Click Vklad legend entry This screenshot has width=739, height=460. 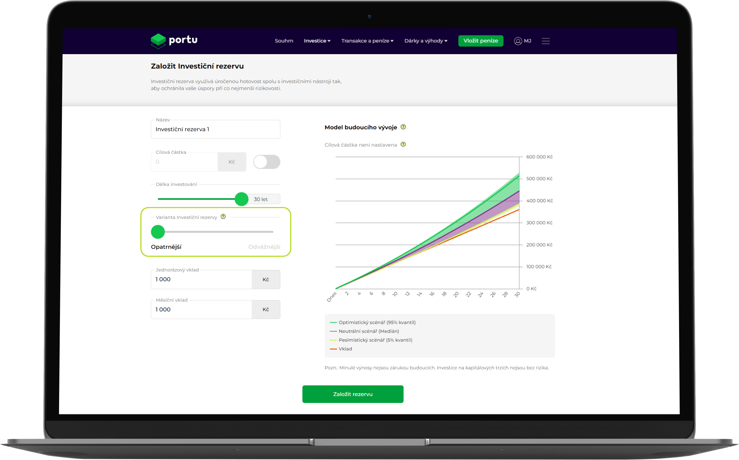tap(345, 349)
